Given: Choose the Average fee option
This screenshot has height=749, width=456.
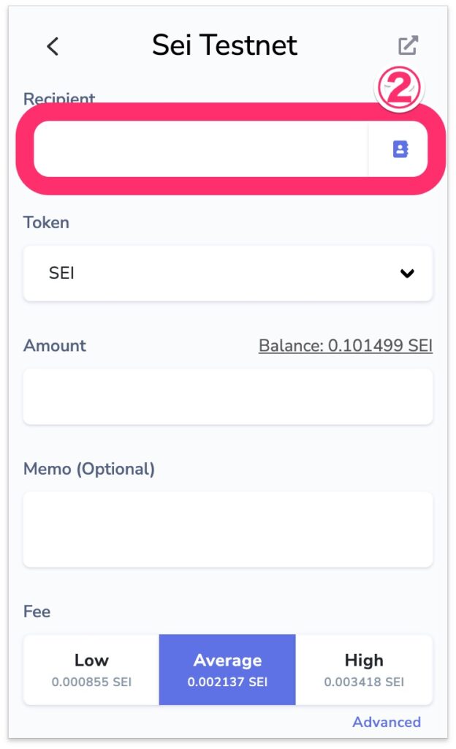Looking at the screenshot, I should 227,670.
